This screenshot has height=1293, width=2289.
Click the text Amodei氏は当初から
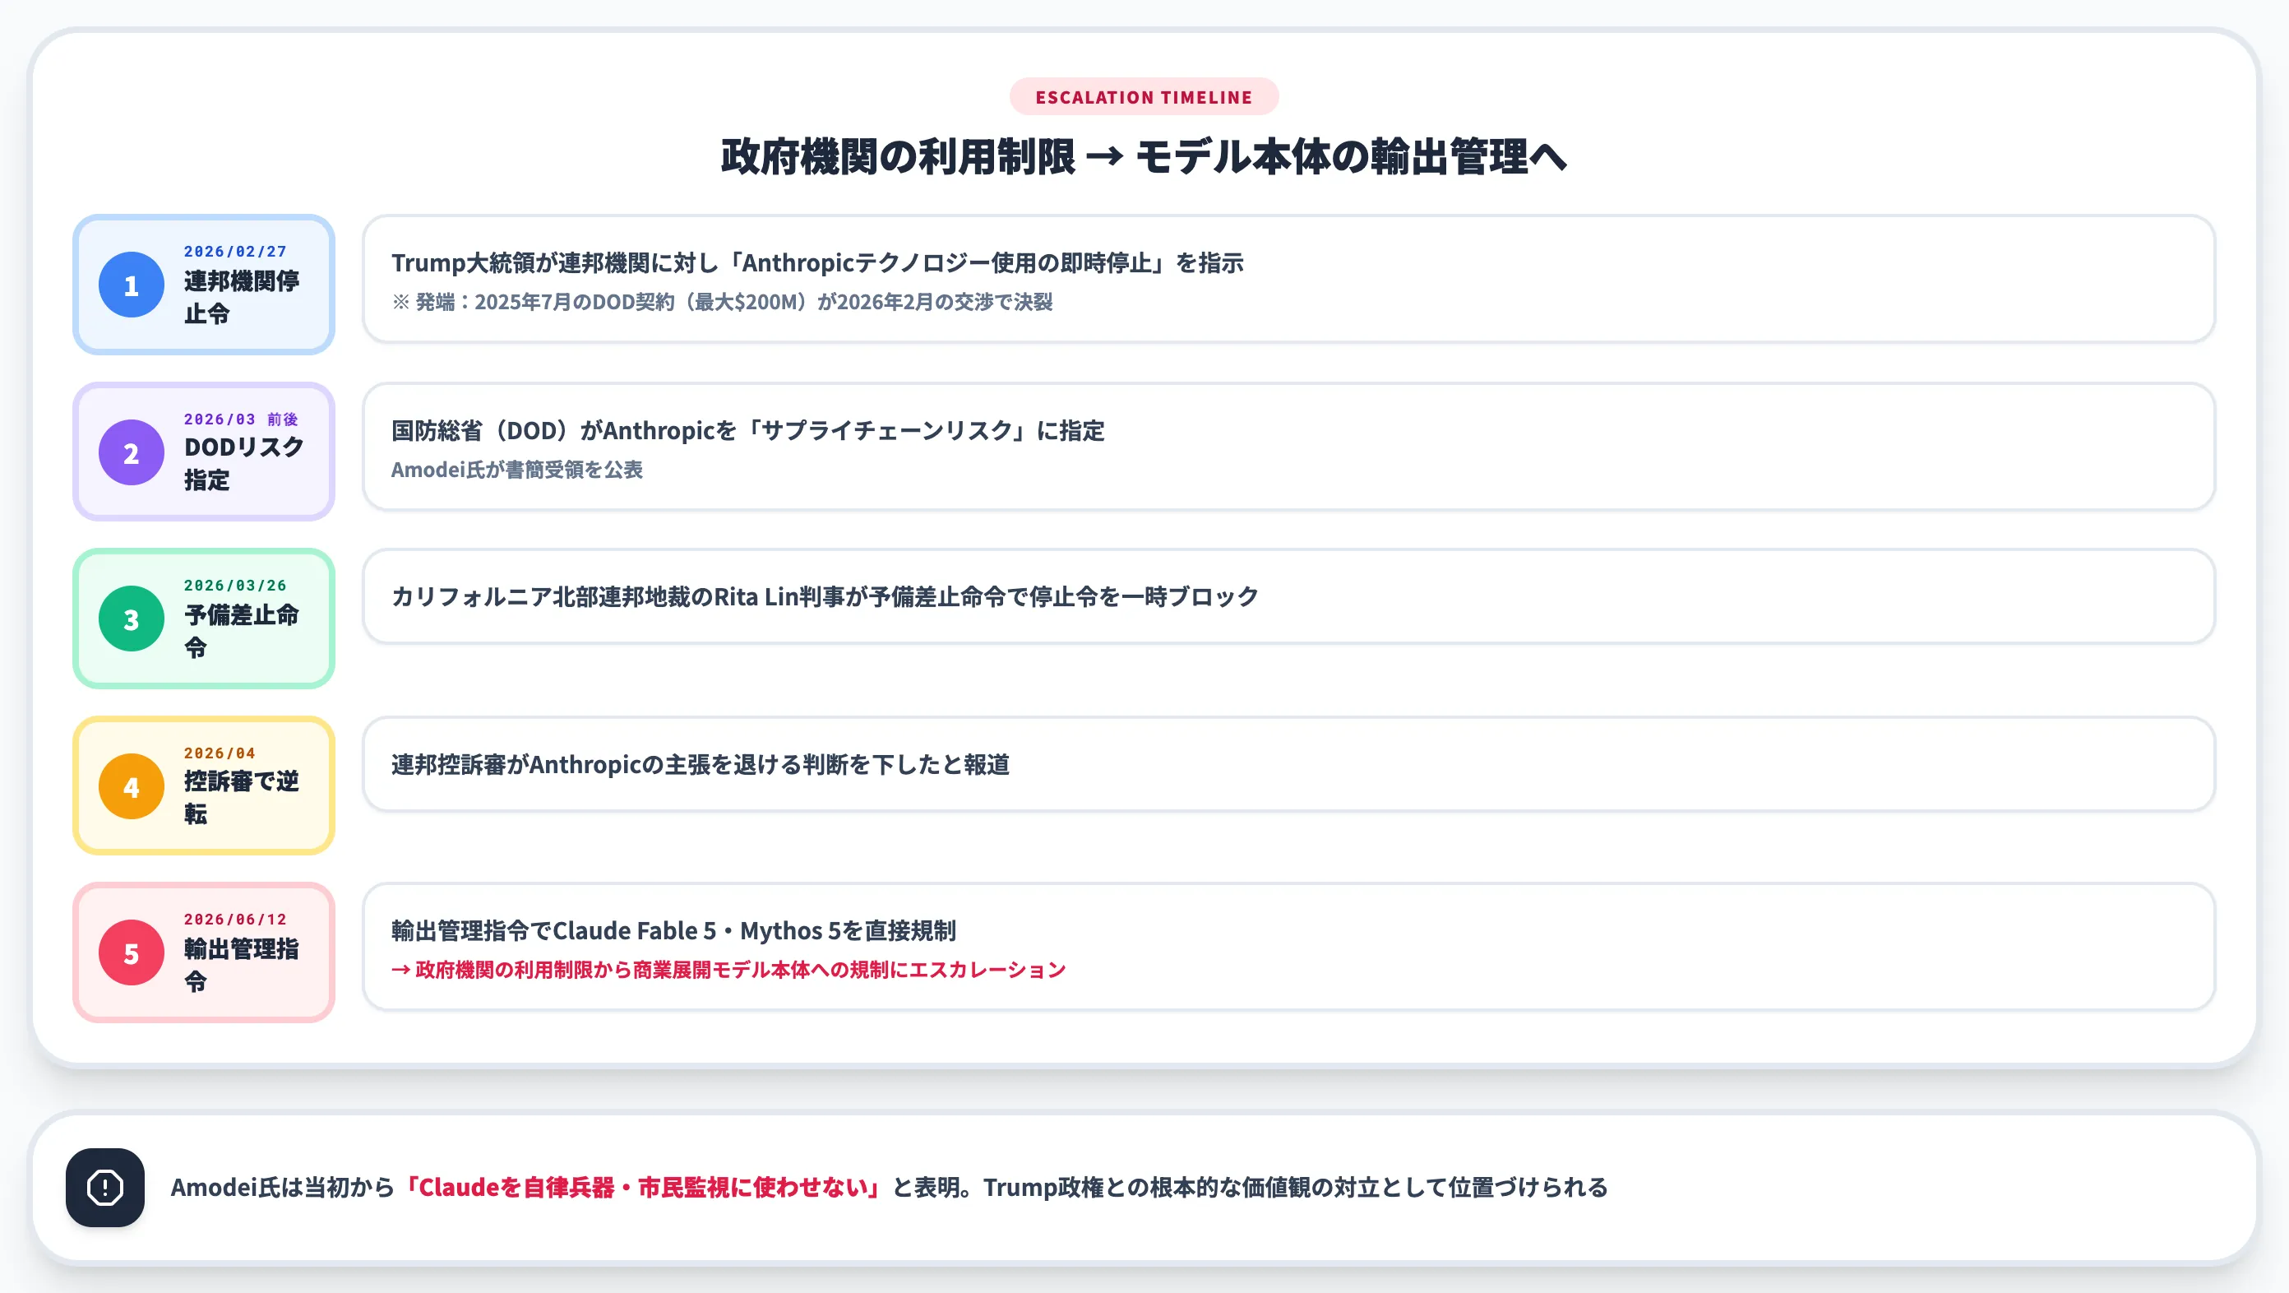pos(283,1187)
